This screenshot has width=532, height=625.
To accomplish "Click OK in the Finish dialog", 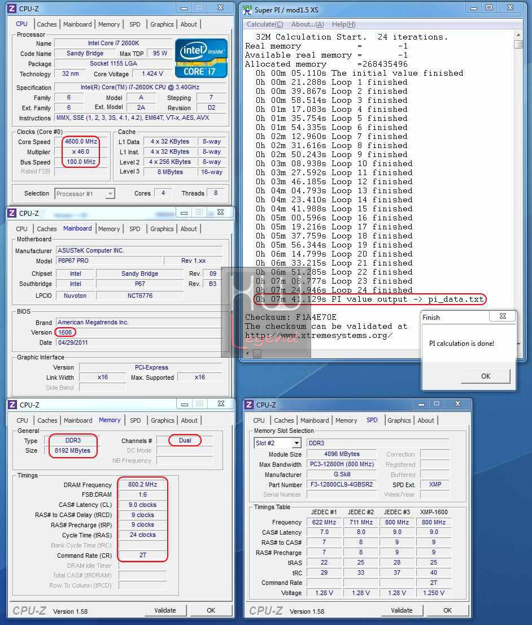I will (x=485, y=376).
